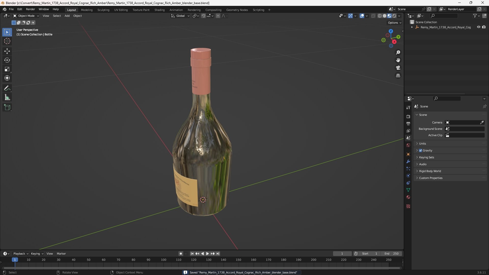The image size is (489, 275).
Task: Jump to the timeline start frame
Action: tap(192, 254)
